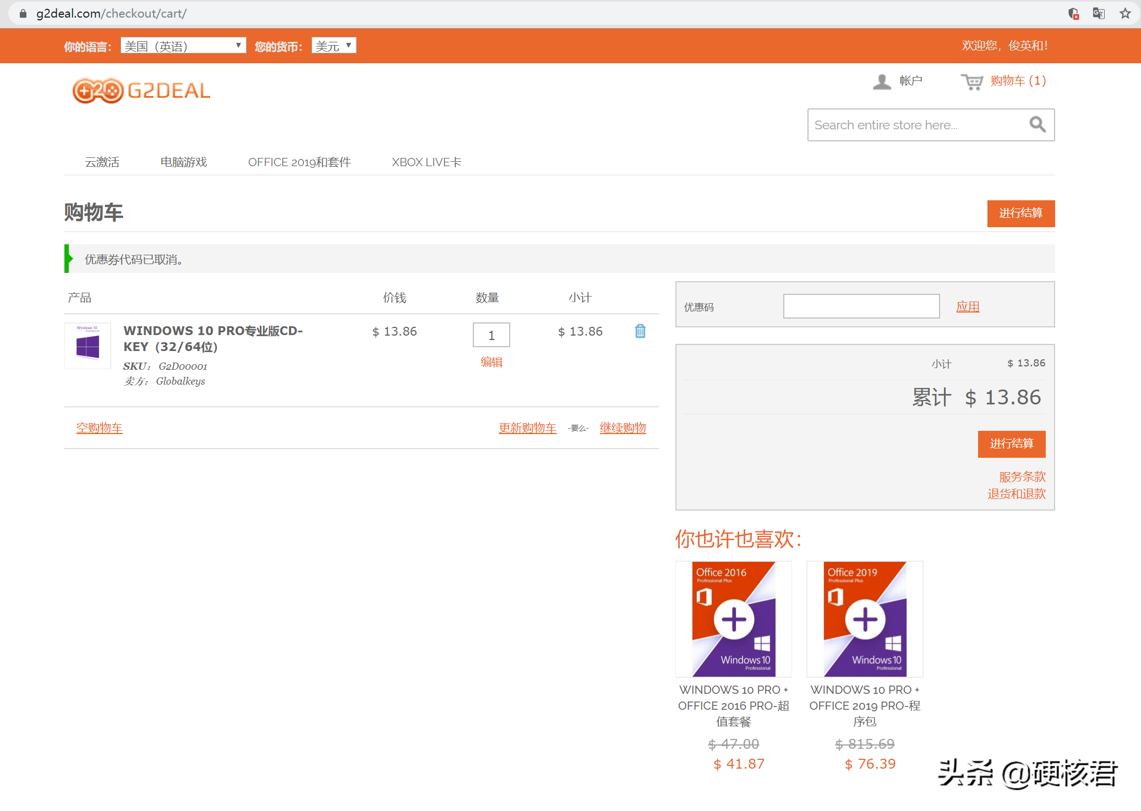Focus the coupon code input field
The image size is (1141, 811).
point(861,306)
